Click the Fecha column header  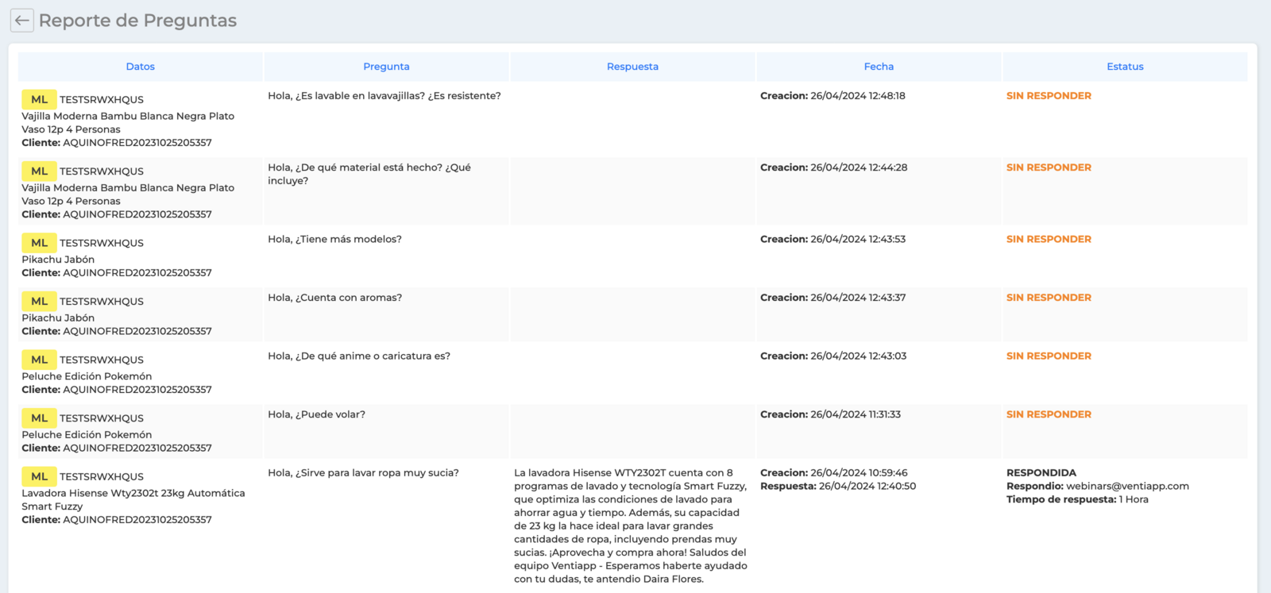(879, 67)
